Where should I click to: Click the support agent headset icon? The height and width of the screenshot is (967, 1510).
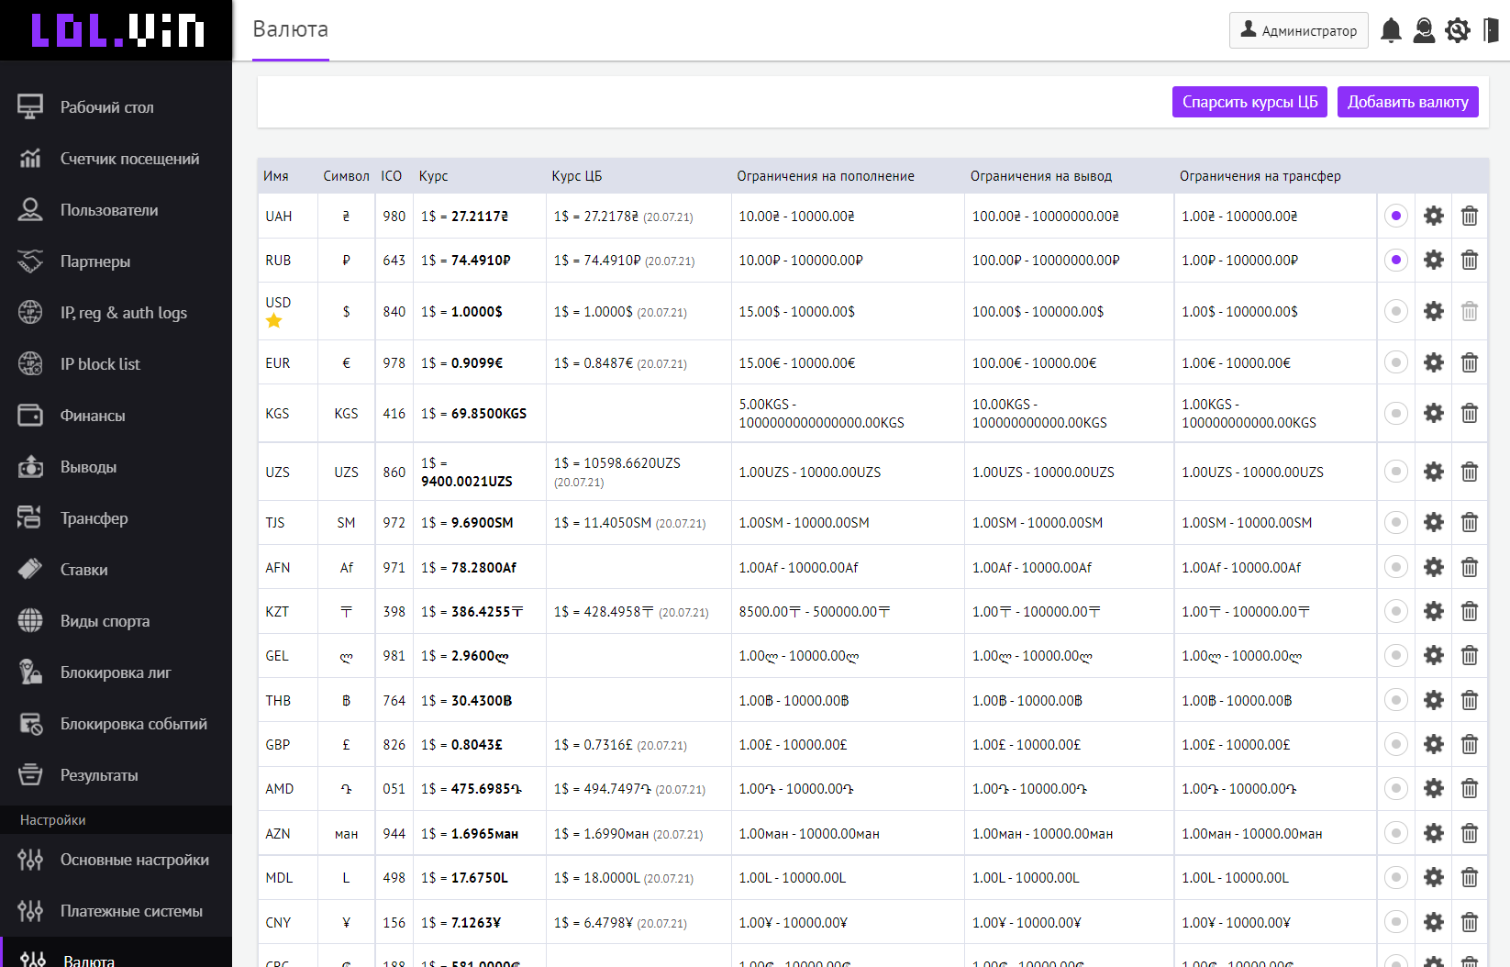coord(1424,30)
